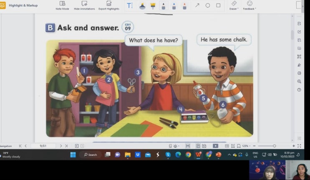Click the vertical scrollbar thumb
Viewport: 310px width, 180px height.
(292, 35)
